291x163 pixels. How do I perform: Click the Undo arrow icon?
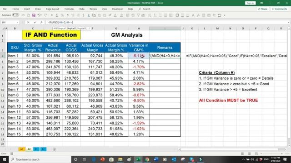pos(39,15)
